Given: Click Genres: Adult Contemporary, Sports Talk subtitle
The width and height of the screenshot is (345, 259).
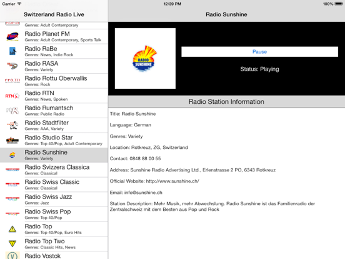Looking at the screenshot, I should (63, 40).
